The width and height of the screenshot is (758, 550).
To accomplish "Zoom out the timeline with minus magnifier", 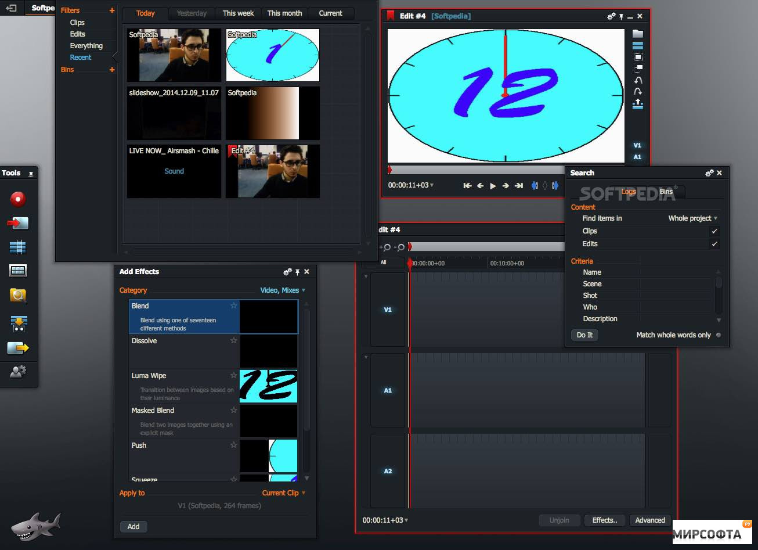I will 399,247.
